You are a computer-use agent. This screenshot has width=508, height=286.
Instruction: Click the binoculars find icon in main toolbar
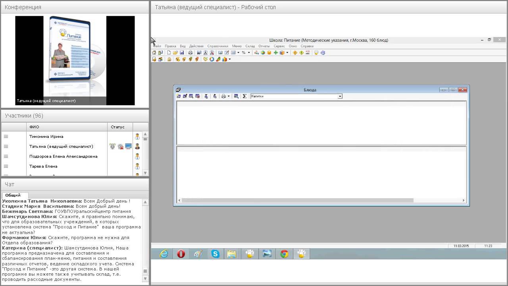click(199, 52)
